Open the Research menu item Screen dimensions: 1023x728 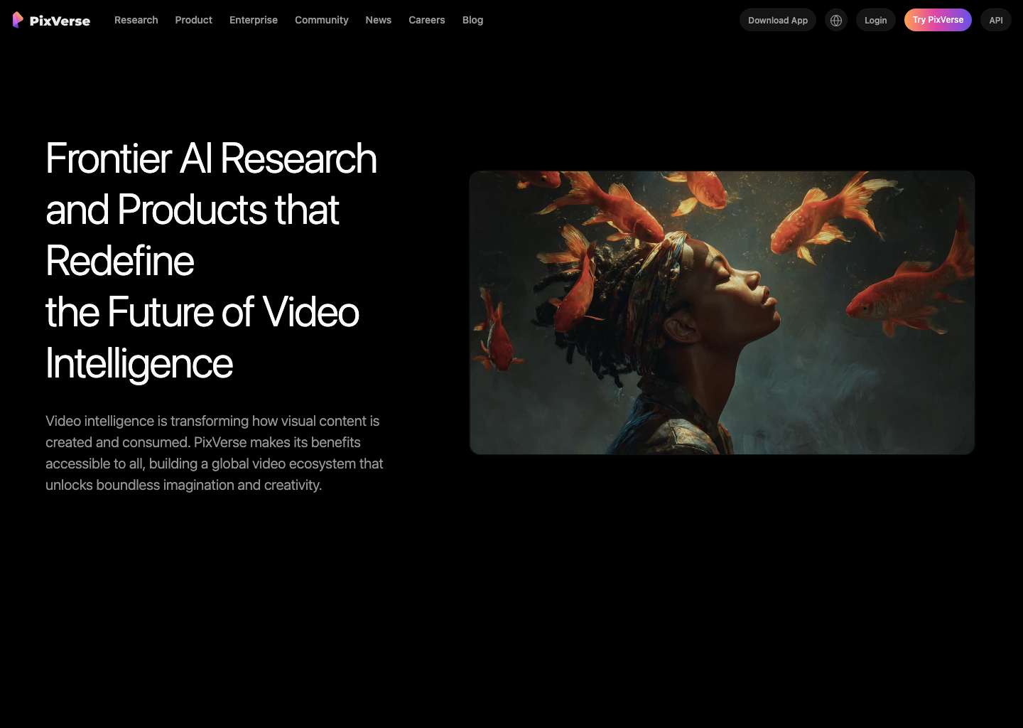point(136,20)
